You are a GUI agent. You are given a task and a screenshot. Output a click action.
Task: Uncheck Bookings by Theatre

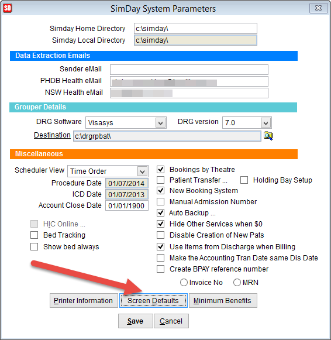click(160, 169)
